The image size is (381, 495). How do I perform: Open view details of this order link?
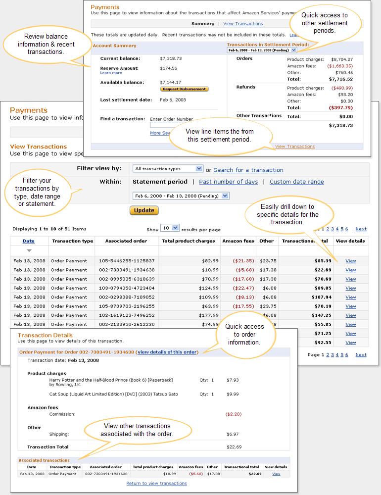[x=167, y=352]
